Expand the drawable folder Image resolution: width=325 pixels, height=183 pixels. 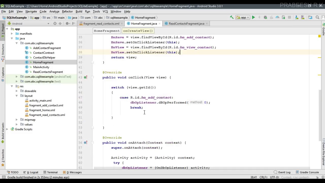(x=17, y=91)
